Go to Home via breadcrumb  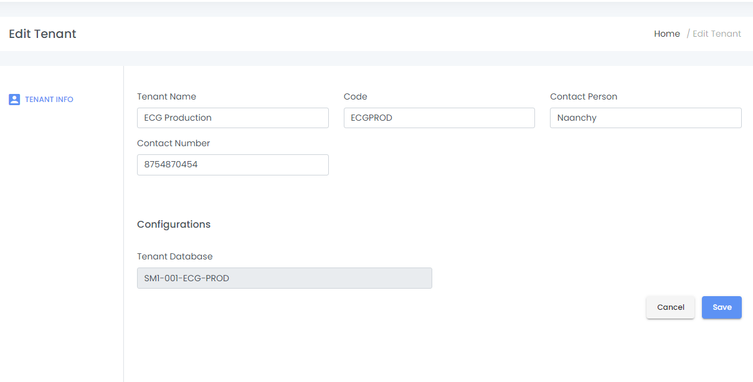tap(666, 34)
